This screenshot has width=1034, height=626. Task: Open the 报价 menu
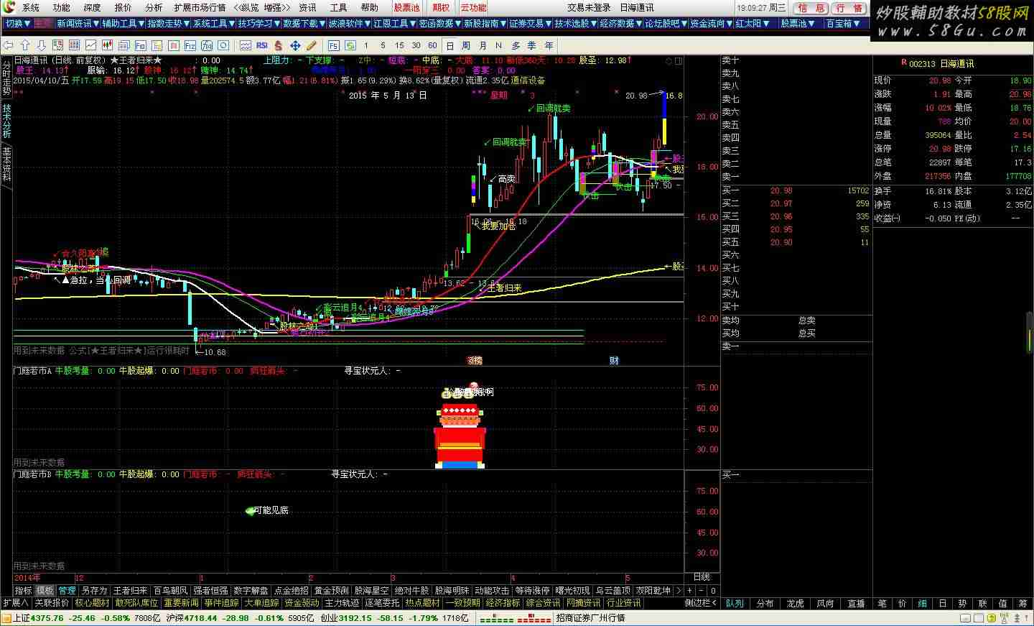click(124, 7)
